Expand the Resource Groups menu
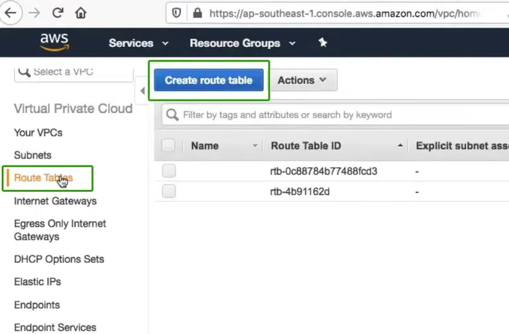The image size is (509, 334). coord(243,43)
